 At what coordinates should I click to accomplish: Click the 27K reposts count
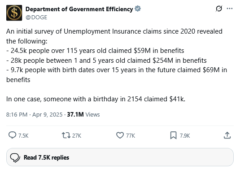pos(77,136)
